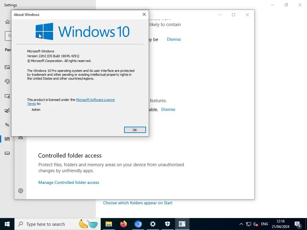Open Themes settings icon
The height and width of the screenshot is (230, 307).
(7, 111)
